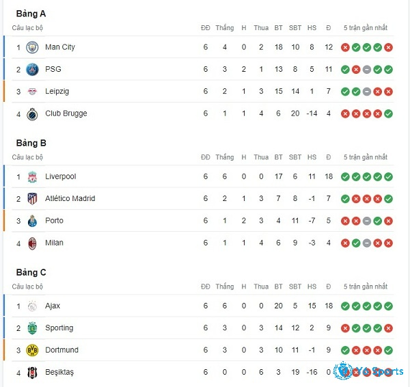The height and width of the screenshot is (387, 410).
Task: Click the Yo Sports watermark logo
Action: point(369,371)
